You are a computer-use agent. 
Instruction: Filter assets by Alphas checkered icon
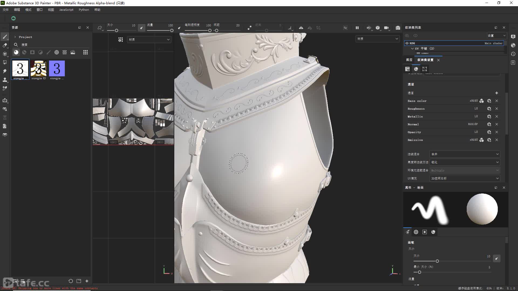(57, 52)
